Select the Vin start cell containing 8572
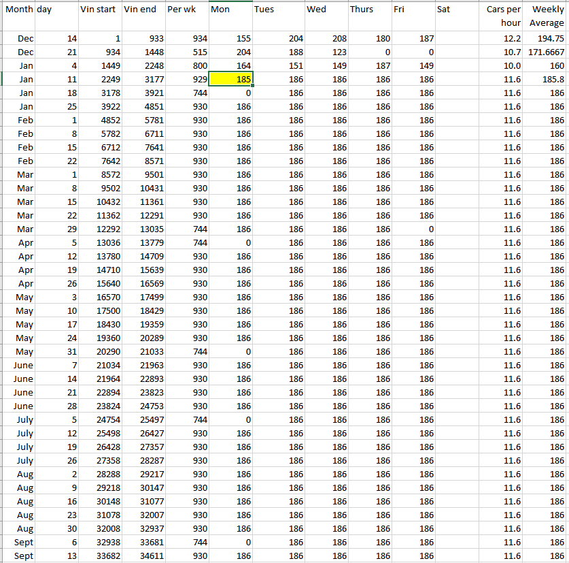This screenshot has width=569, height=563. click(x=101, y=175)
